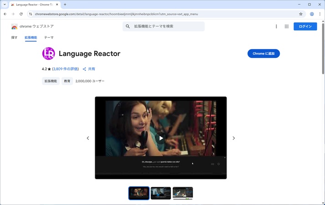Screen dimensions: 325x205
Task: Go to next slide with right chevron
Action: point(233,138)
